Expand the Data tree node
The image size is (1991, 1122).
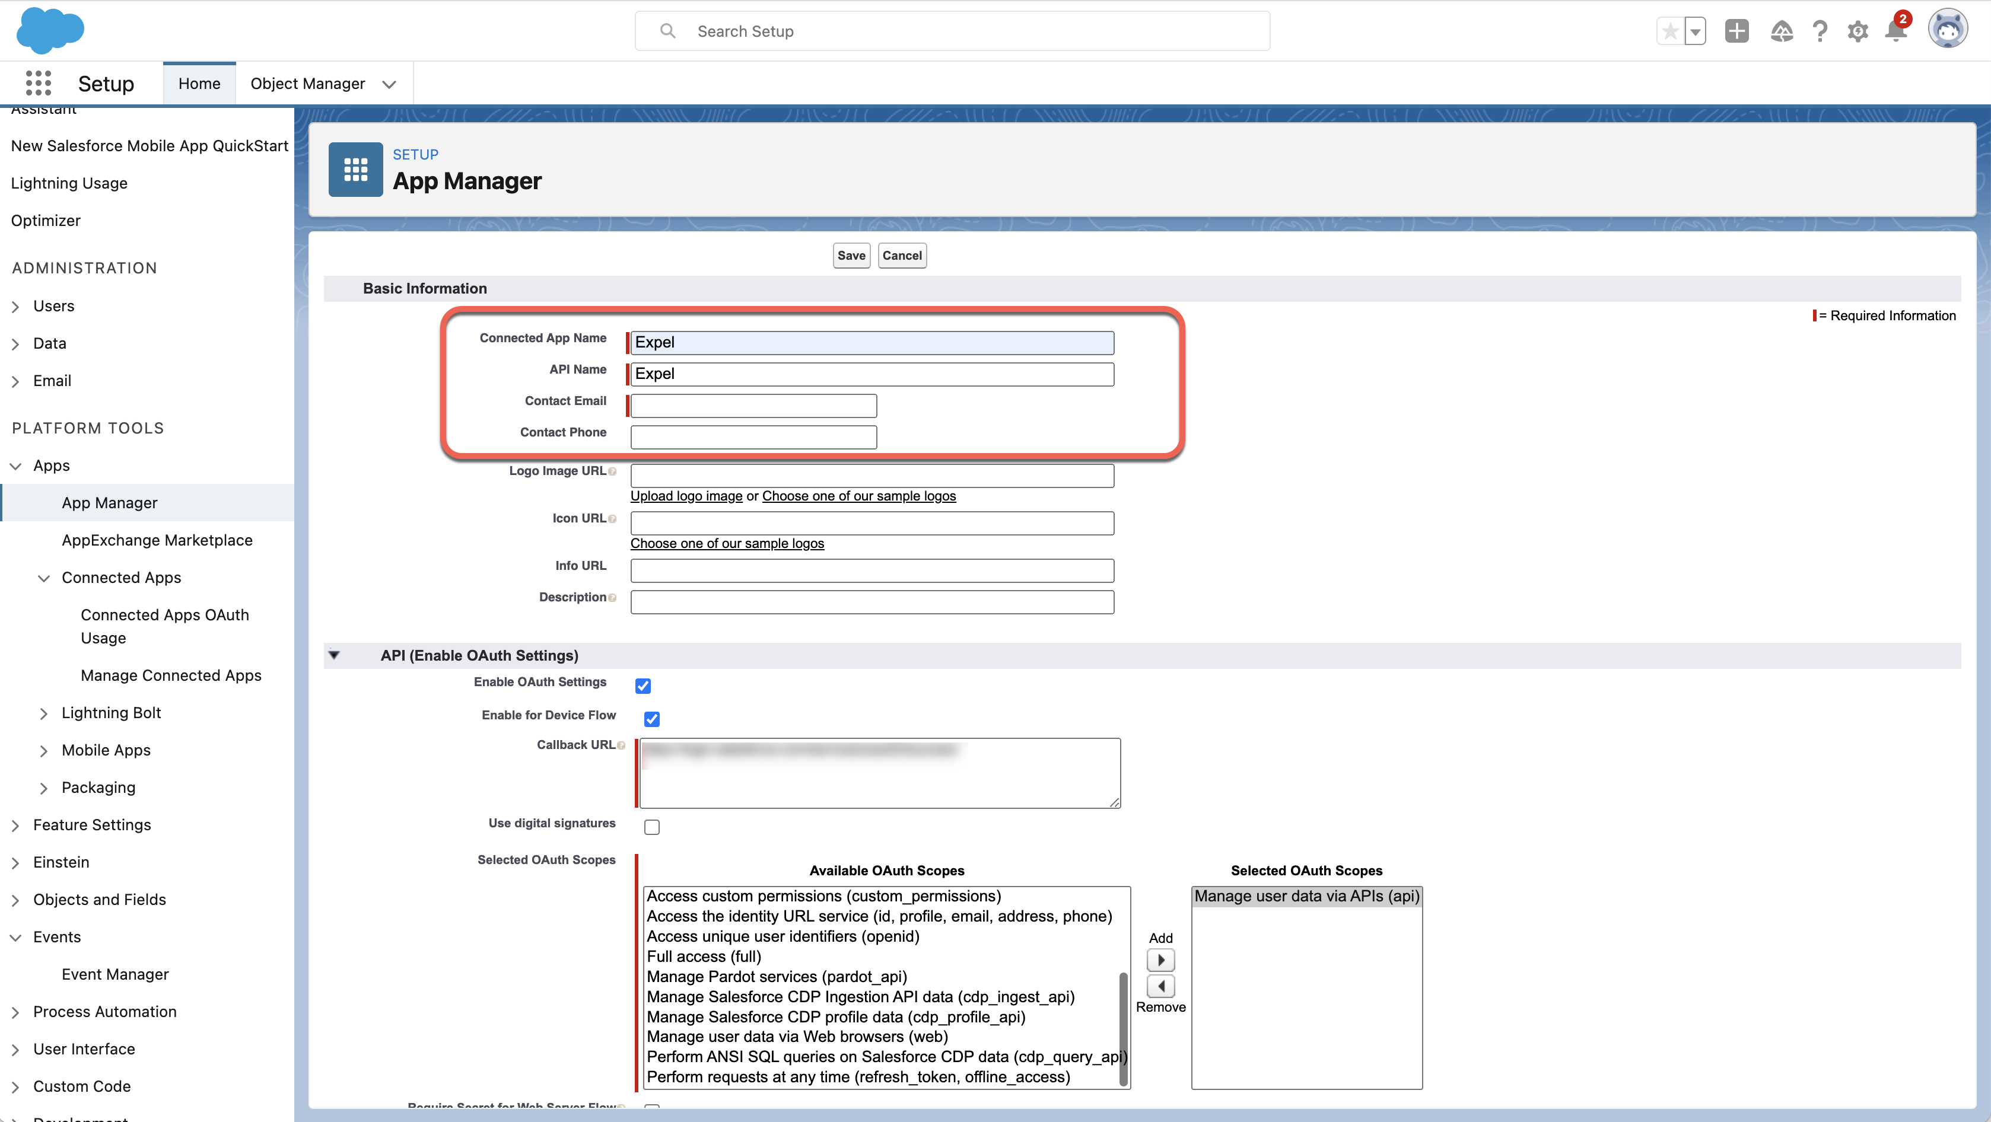(x=15, y=344)
